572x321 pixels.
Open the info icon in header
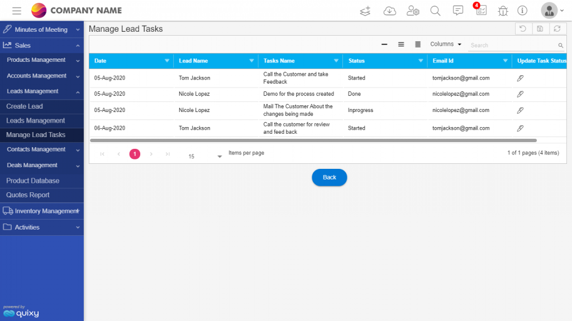pyautogui.click(x=522, y=11)
